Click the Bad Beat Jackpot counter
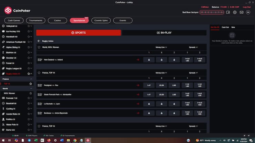255x143 pixels. pyautogui.click(x=212, y=12)
